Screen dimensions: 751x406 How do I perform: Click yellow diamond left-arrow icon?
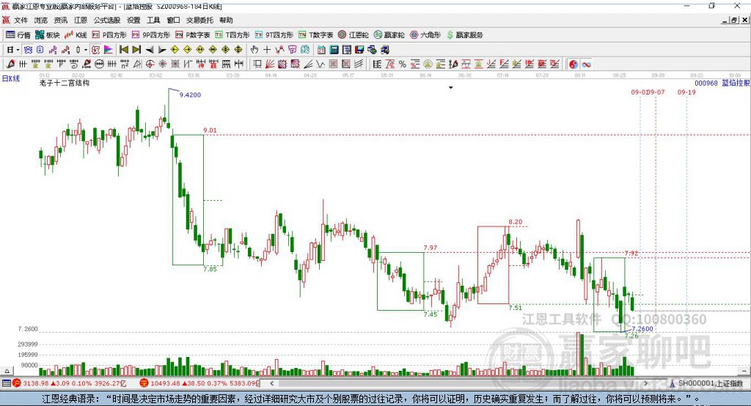[175, 50]
